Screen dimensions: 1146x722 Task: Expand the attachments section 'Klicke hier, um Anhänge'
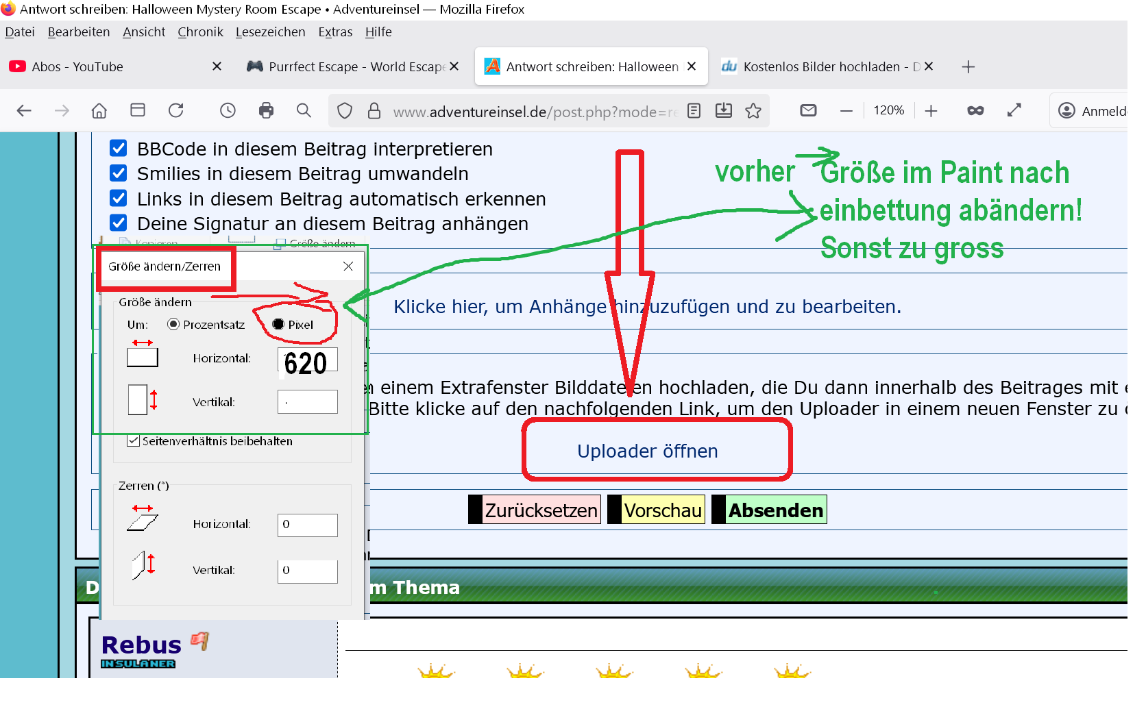[646, 307]
